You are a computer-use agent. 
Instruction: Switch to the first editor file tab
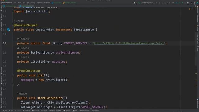[10, 6]
